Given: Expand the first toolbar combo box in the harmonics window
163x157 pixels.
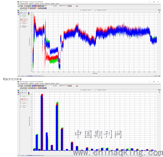Looking at the screenshot, I should click(50, 86).
